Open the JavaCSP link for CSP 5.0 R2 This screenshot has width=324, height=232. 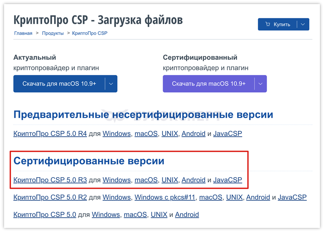[292, 197]
